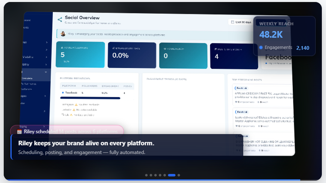Go to the last carousel slide dot

(x=179, y=175)
